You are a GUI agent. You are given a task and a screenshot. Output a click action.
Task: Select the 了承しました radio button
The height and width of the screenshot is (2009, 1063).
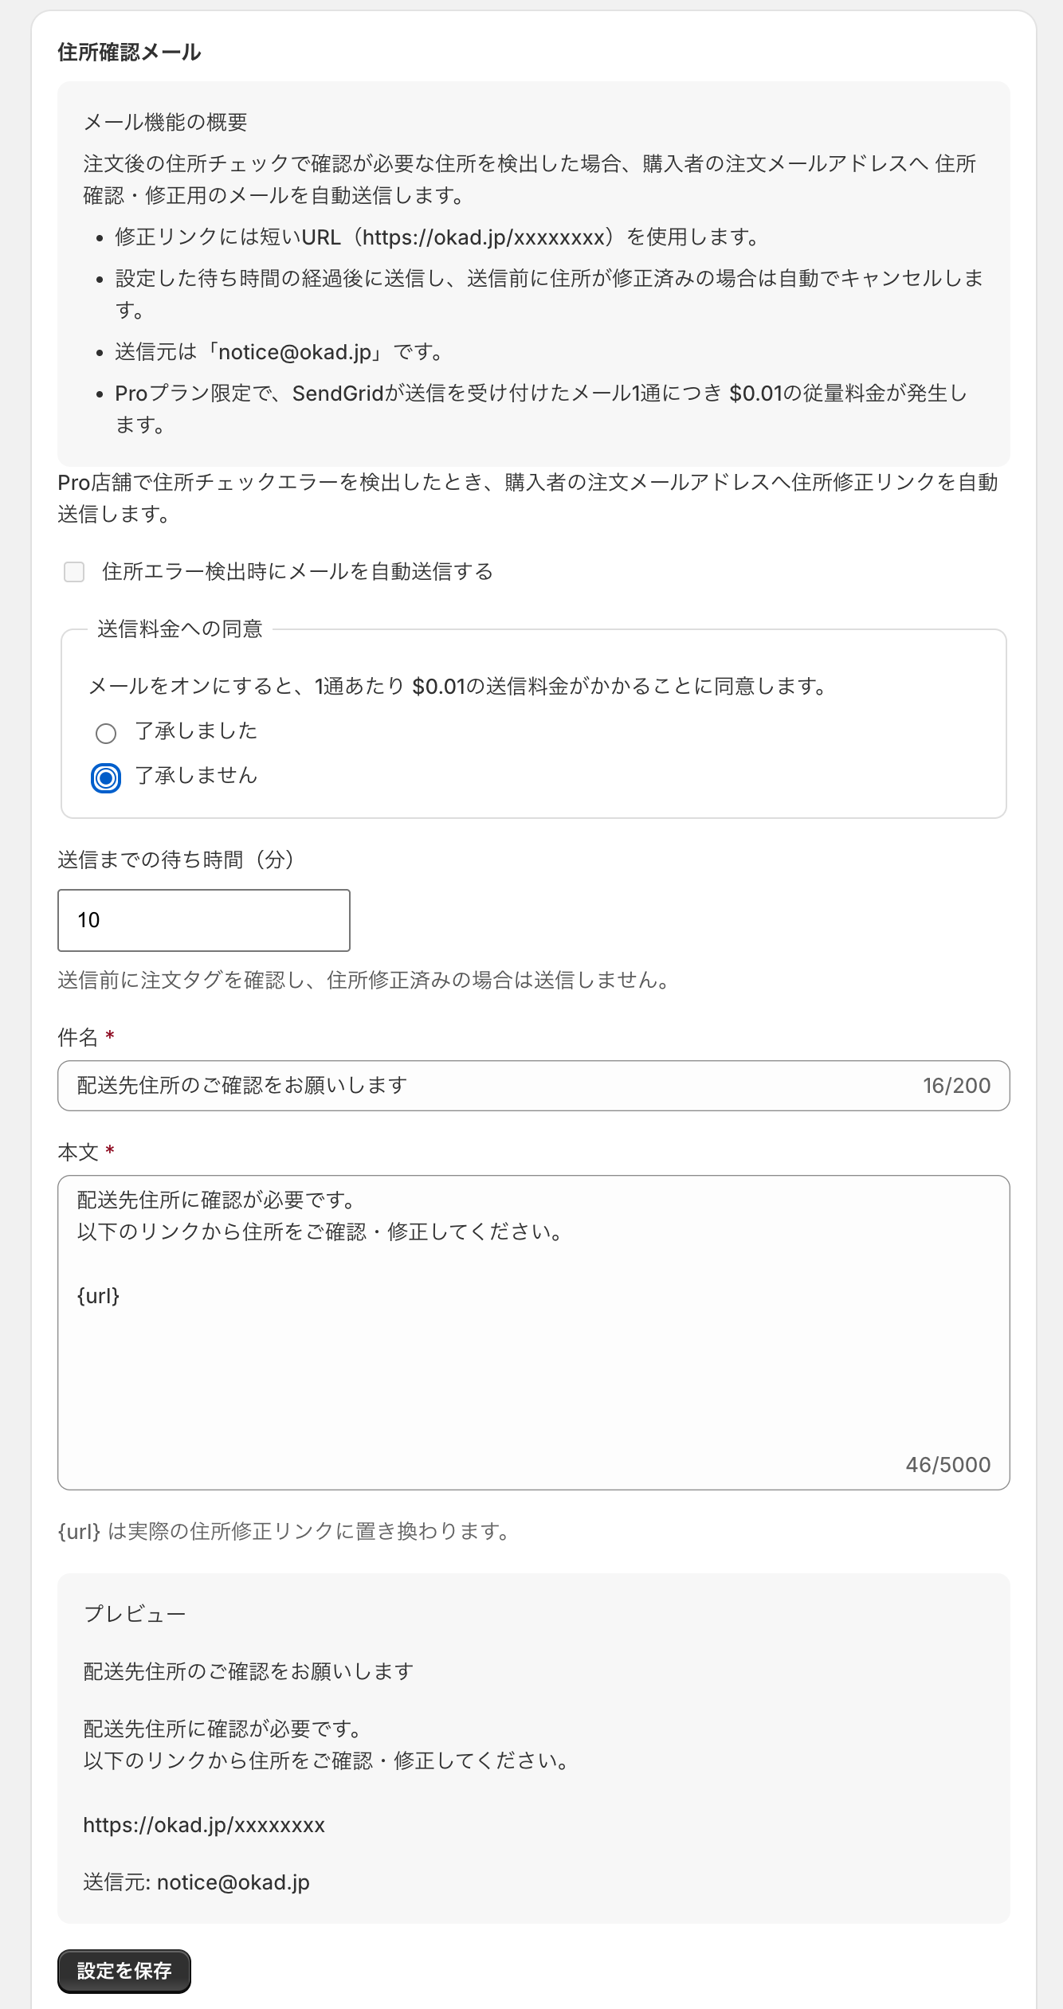click(106, 733)
